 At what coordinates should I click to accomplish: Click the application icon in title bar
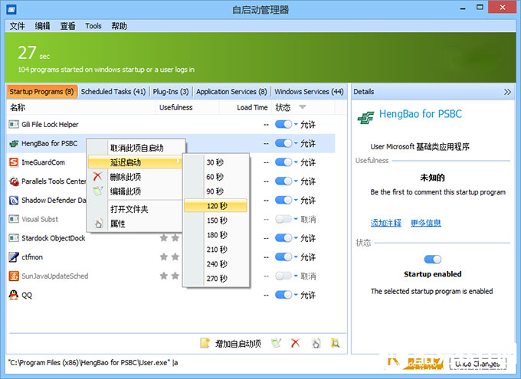coord(11,9)
